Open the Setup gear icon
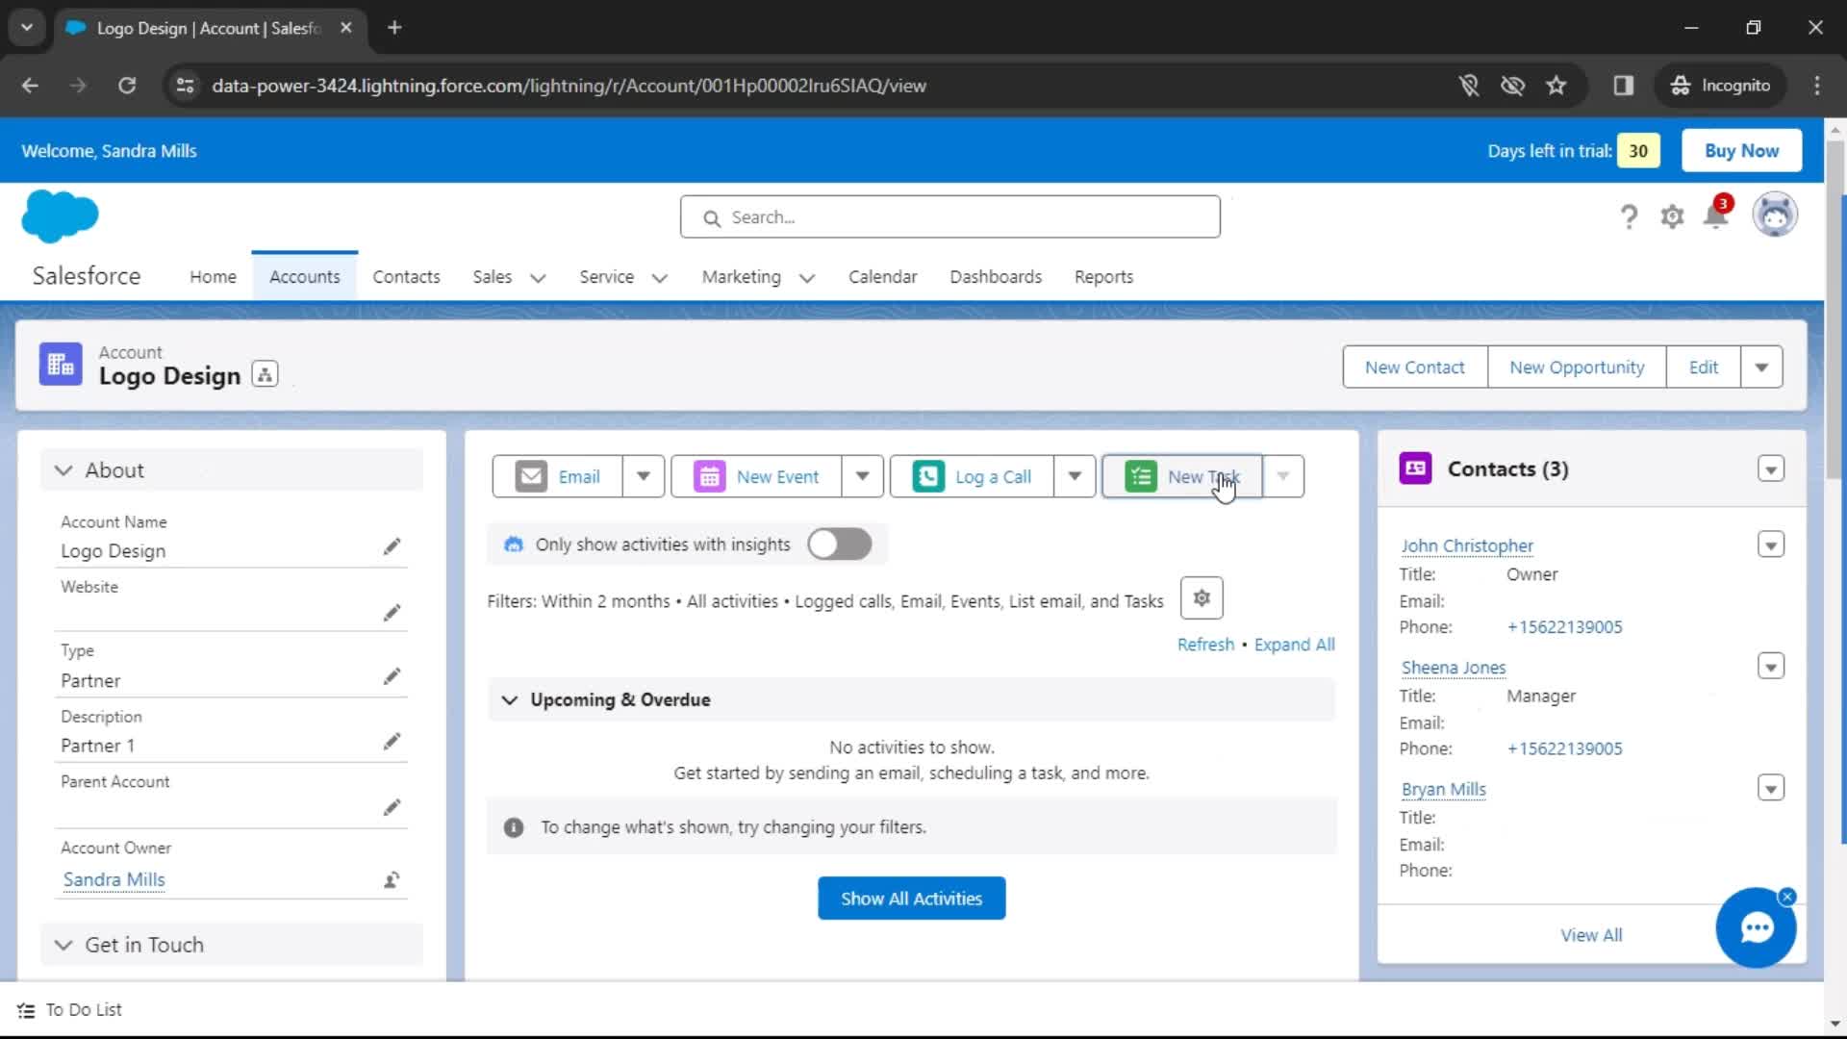Image resolution: width=1847 pixels, height=1039 pixels. click(1673, 217)
